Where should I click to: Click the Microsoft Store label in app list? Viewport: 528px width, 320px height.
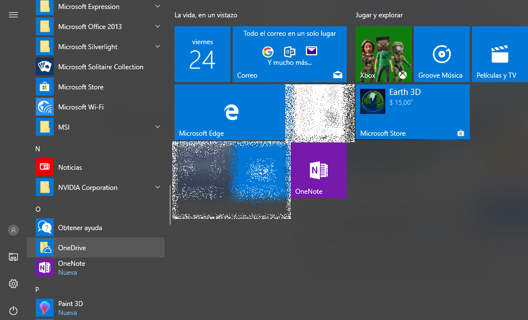point(81,87)
